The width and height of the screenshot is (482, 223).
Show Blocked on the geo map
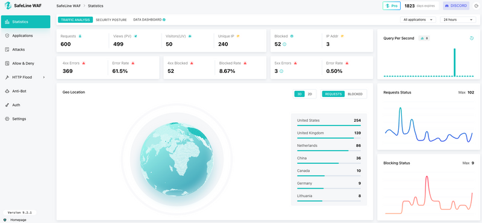[355, 94]
